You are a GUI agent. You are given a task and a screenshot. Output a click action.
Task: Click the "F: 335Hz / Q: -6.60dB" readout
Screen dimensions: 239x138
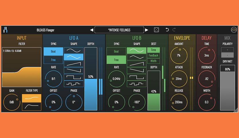point(12,51)
